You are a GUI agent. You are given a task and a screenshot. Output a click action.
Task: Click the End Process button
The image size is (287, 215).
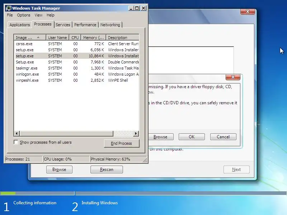[x=122, y=143]
